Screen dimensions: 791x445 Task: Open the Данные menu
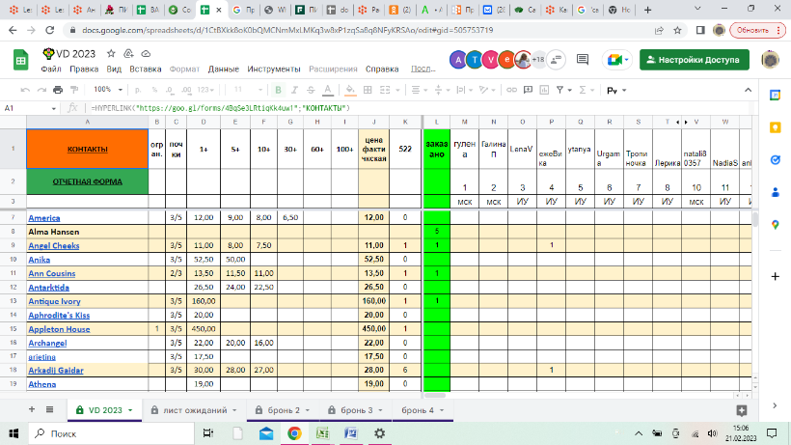pos(223,70)
